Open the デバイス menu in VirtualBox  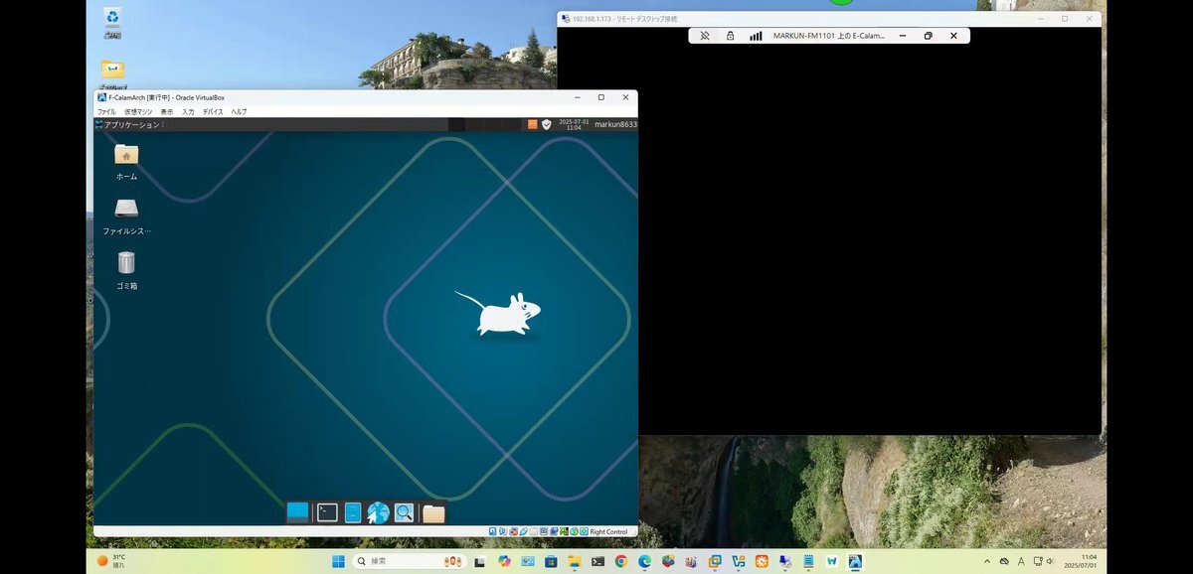point(213,111)
